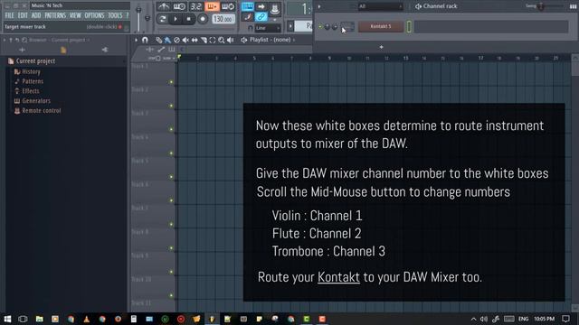Click the browser orange file tab icon
579x325 pixels.
[x=63, y=50]
